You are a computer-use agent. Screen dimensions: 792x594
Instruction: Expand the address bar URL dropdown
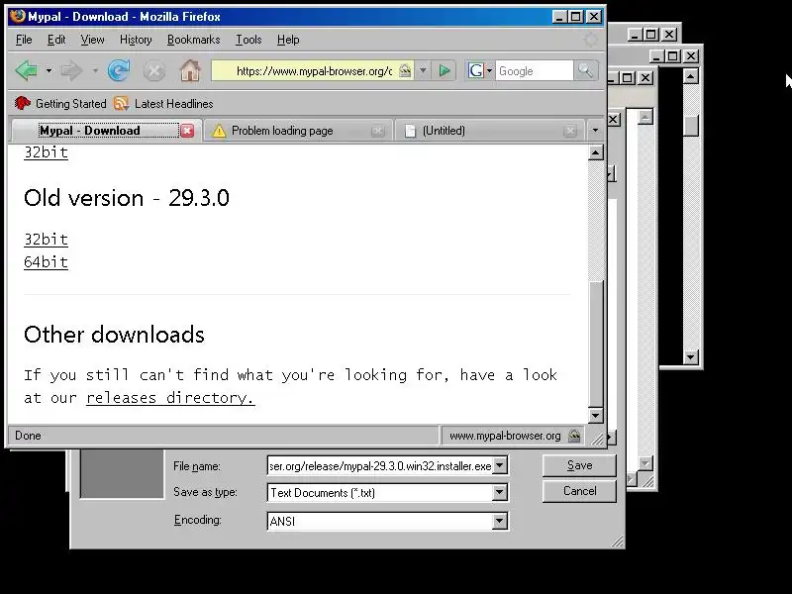pos(424,70)
